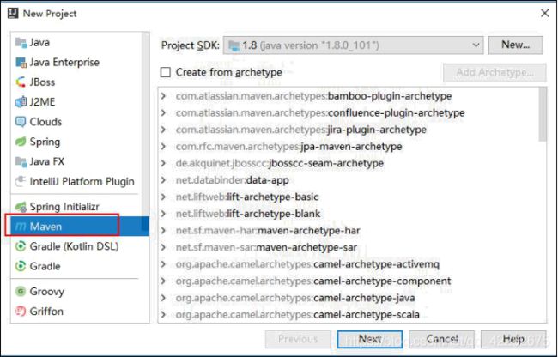Expand maven-archetype-sar node
Screen dimensions: 558x357
(163, 247)
